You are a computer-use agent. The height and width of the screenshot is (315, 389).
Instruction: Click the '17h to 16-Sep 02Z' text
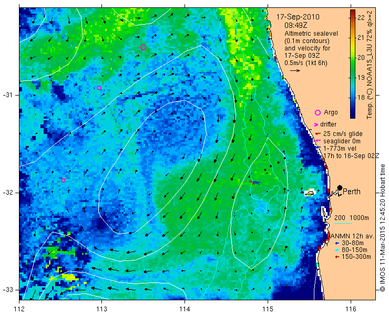point(352,155)
